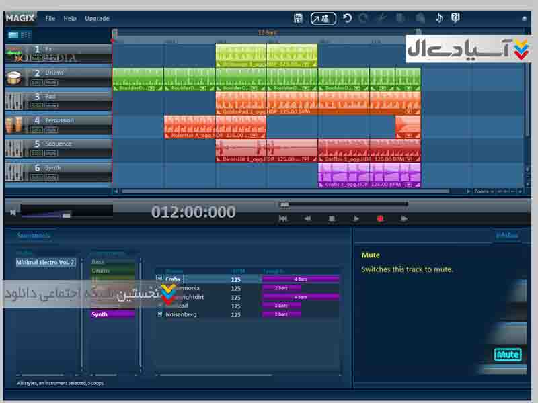Screen dimensions: 538x403
Task: Adjust the master volume slider
Action: [x=66, y=214]
